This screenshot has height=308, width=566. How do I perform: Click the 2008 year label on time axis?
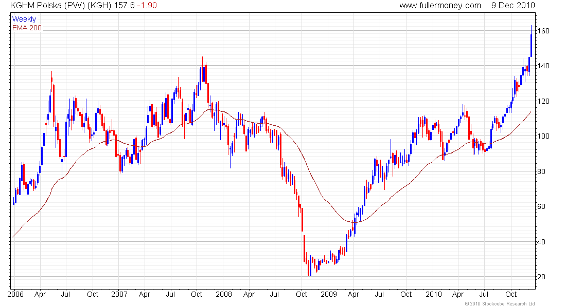coord(224,294)
